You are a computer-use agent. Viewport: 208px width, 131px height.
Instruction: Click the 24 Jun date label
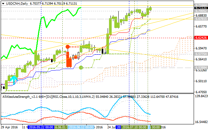(111, 127)
